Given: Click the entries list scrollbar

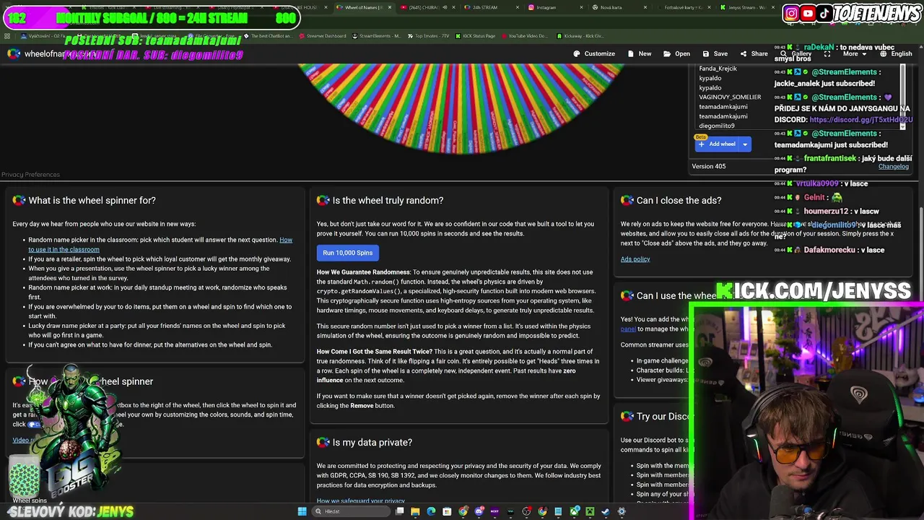Looking at the screenshot, I should point(902,97).
